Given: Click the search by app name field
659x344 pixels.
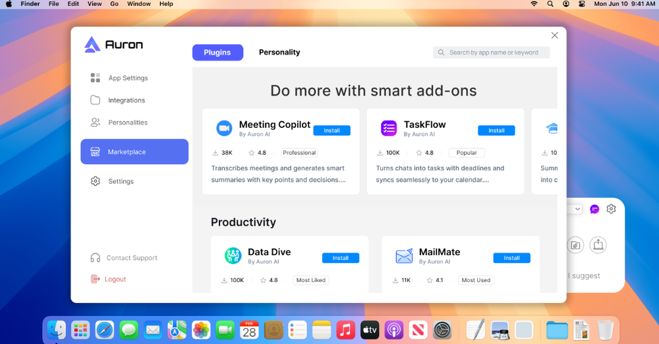Looking at the screenshot, I should pos(492,53).
